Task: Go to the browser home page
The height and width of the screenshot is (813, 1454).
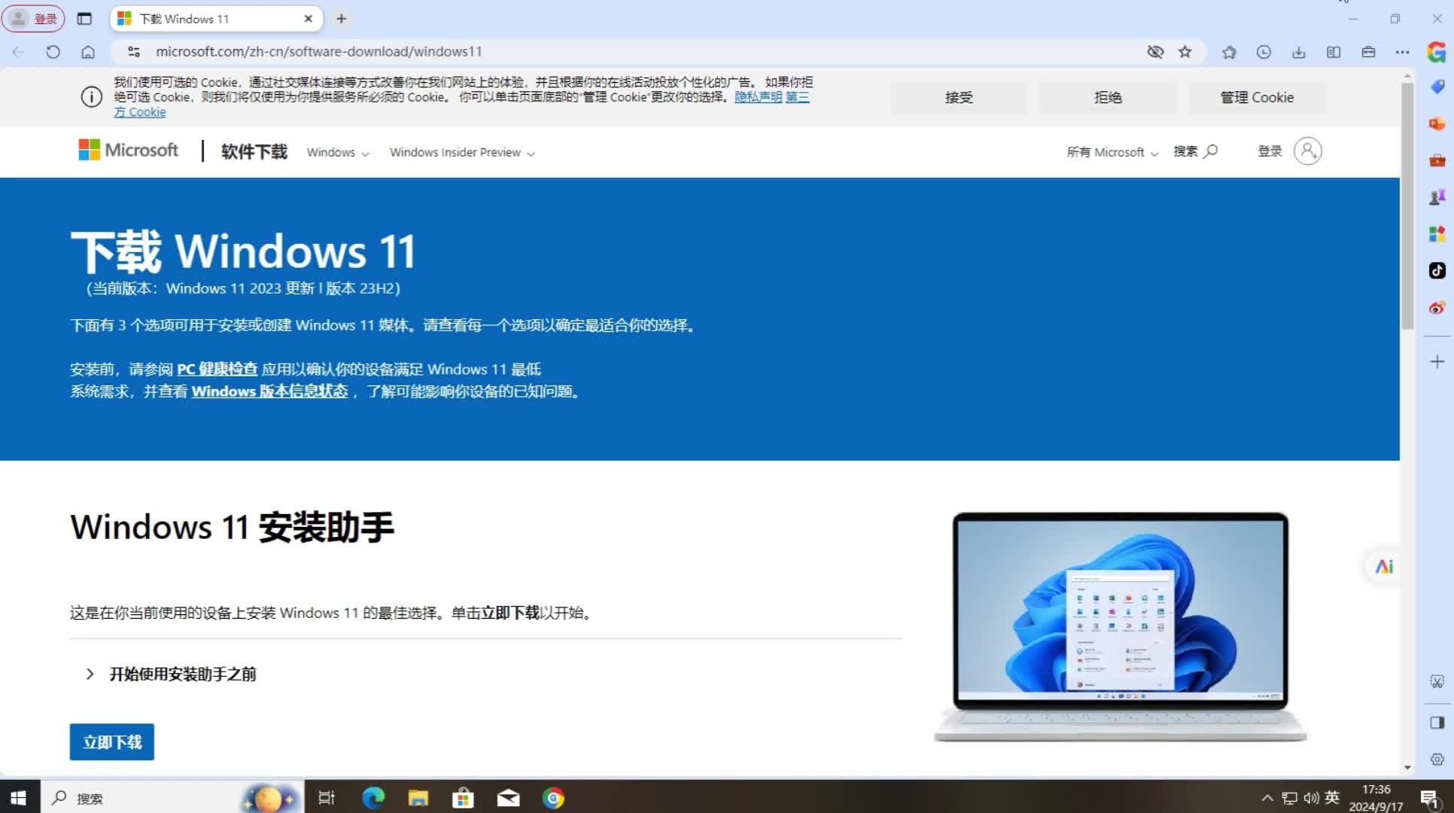Action: pos(88,52)
